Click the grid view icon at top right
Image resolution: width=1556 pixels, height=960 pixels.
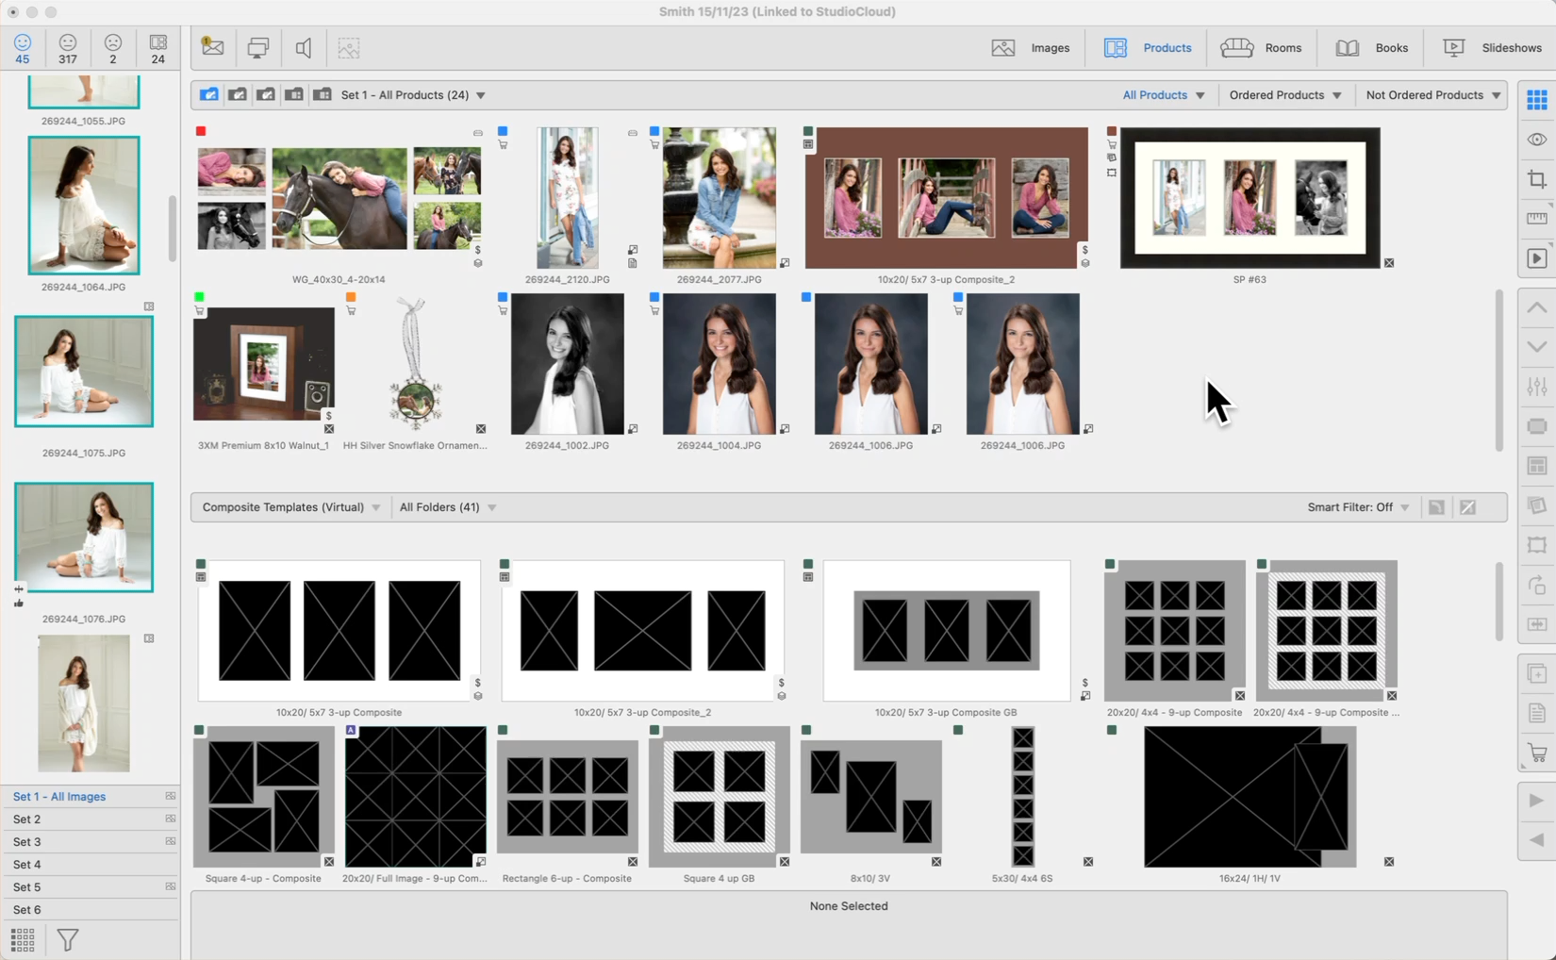coord(1536,99)
